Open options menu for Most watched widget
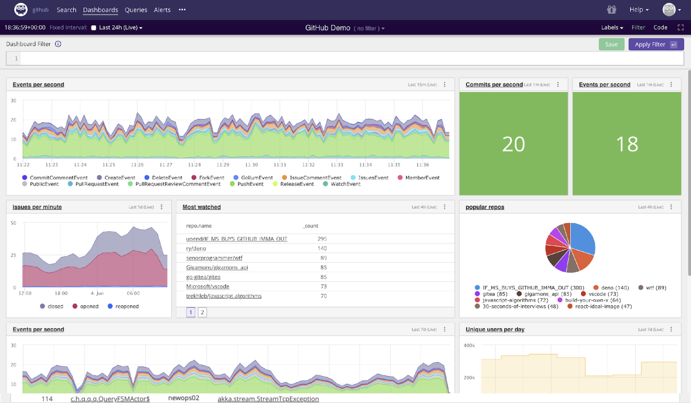This screenshot has width=691, height=403. point(445,207)
